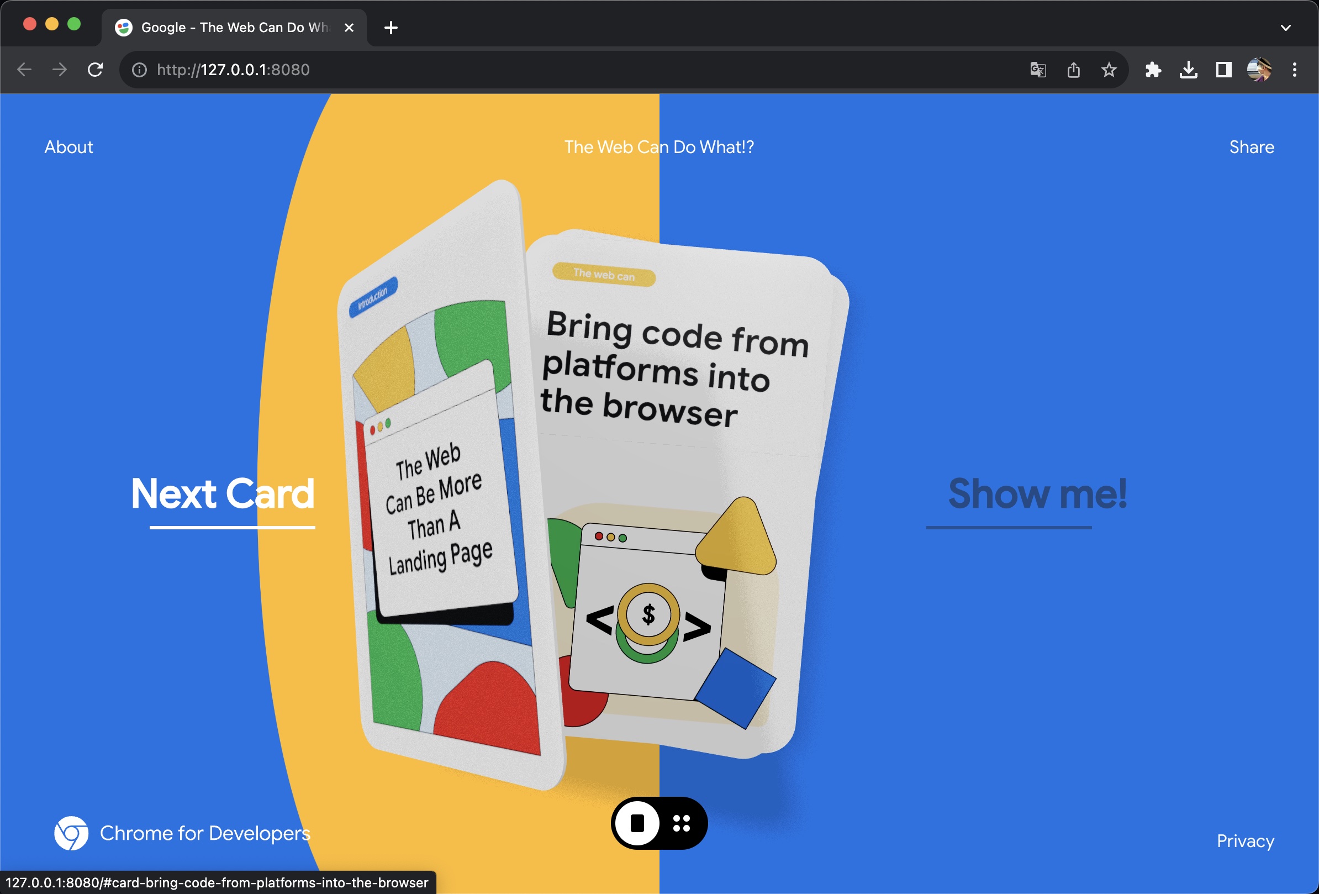Click the site information icon
1319x894 pixels.
coord(140,70)
